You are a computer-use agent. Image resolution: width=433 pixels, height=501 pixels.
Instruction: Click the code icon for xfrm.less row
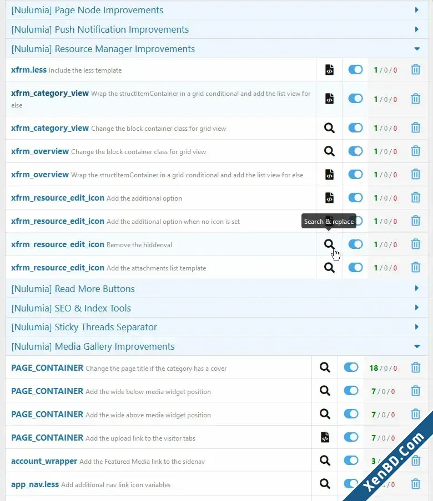(329, 70)
